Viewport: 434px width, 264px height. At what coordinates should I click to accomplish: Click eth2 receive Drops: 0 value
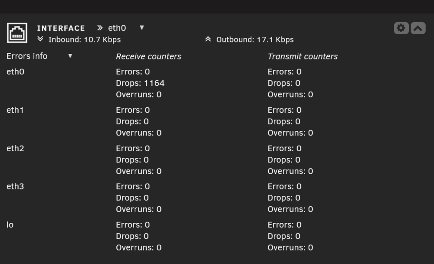coord(132,160)
